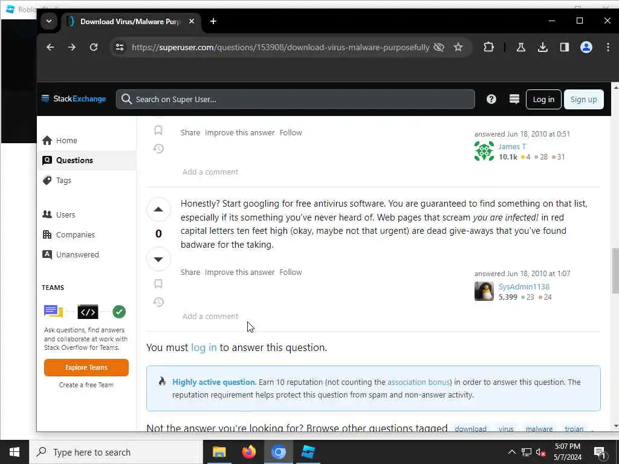619x464 pixels.
Task: Bookmark the SysAdmin1138 answer
Action: click(158, 284)
